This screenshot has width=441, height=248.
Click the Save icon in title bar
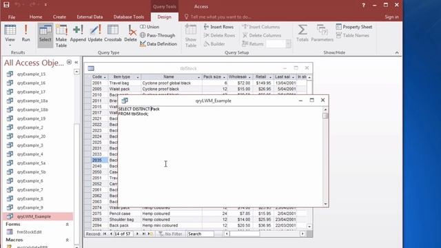(x=6, y=5)
